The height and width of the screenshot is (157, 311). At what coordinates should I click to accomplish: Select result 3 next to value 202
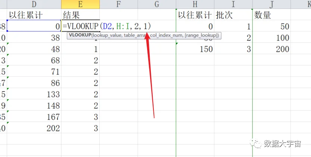coord(80,128)
